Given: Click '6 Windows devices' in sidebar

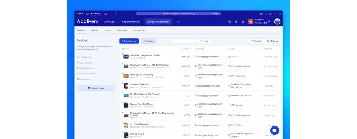Looking at the screenshot, I should [86, 74].
